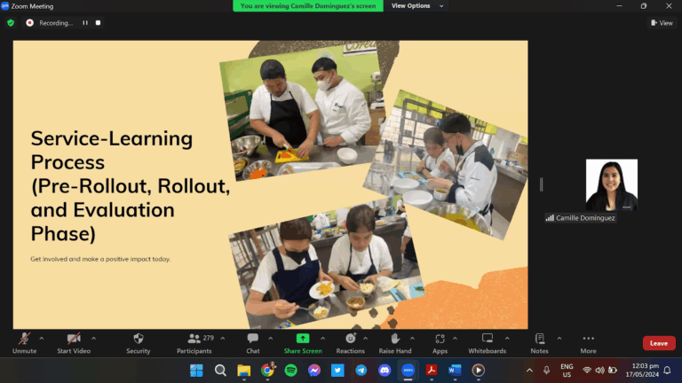Open the Reactions menu
Screen dimensions: 682x383
[x=350, y=342]
